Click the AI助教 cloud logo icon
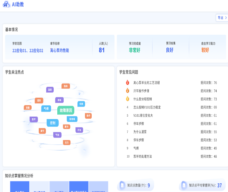 click(6, 4)
